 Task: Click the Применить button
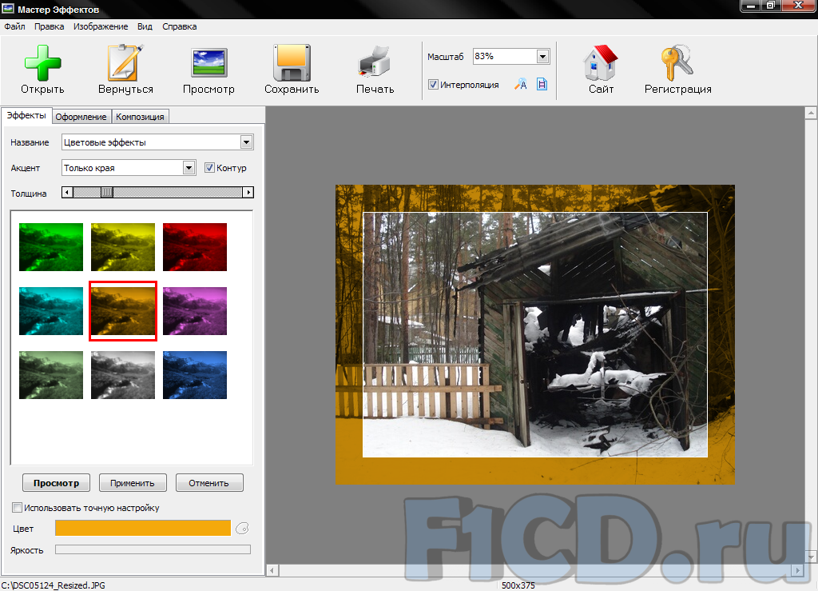pyautogui.click(x=133, y=483)
